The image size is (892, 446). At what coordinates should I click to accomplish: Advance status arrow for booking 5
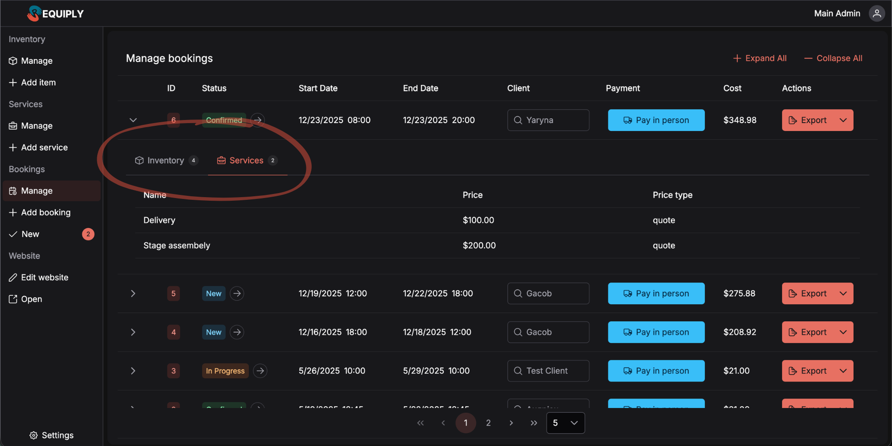click(x=237, y=293)
